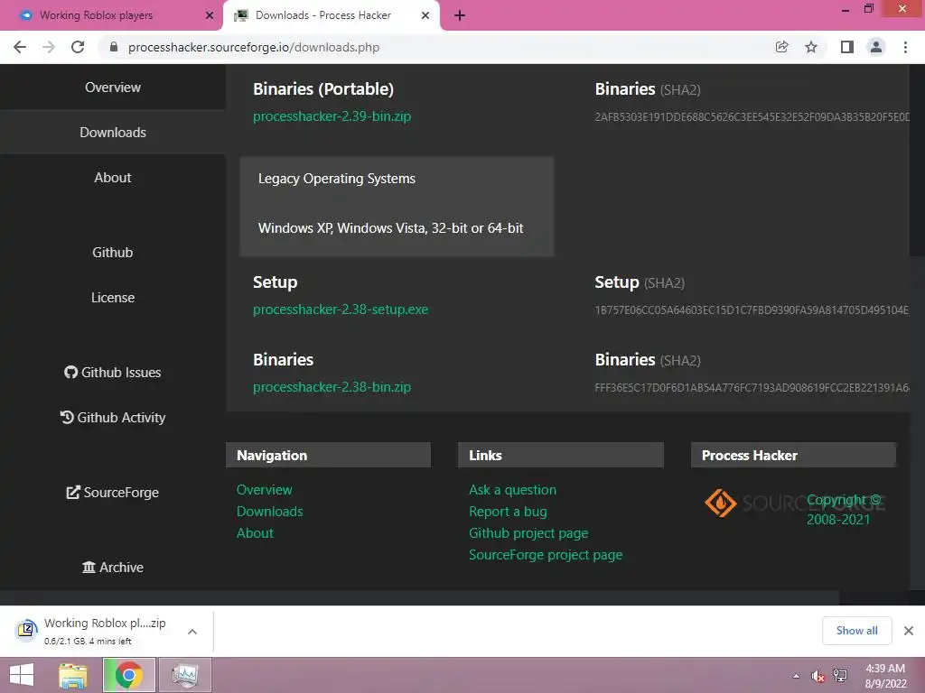This screenshot has height=693, width=925.
Task: Click Show all downloads
Action: pyautogui.click(x=856, y=631)
